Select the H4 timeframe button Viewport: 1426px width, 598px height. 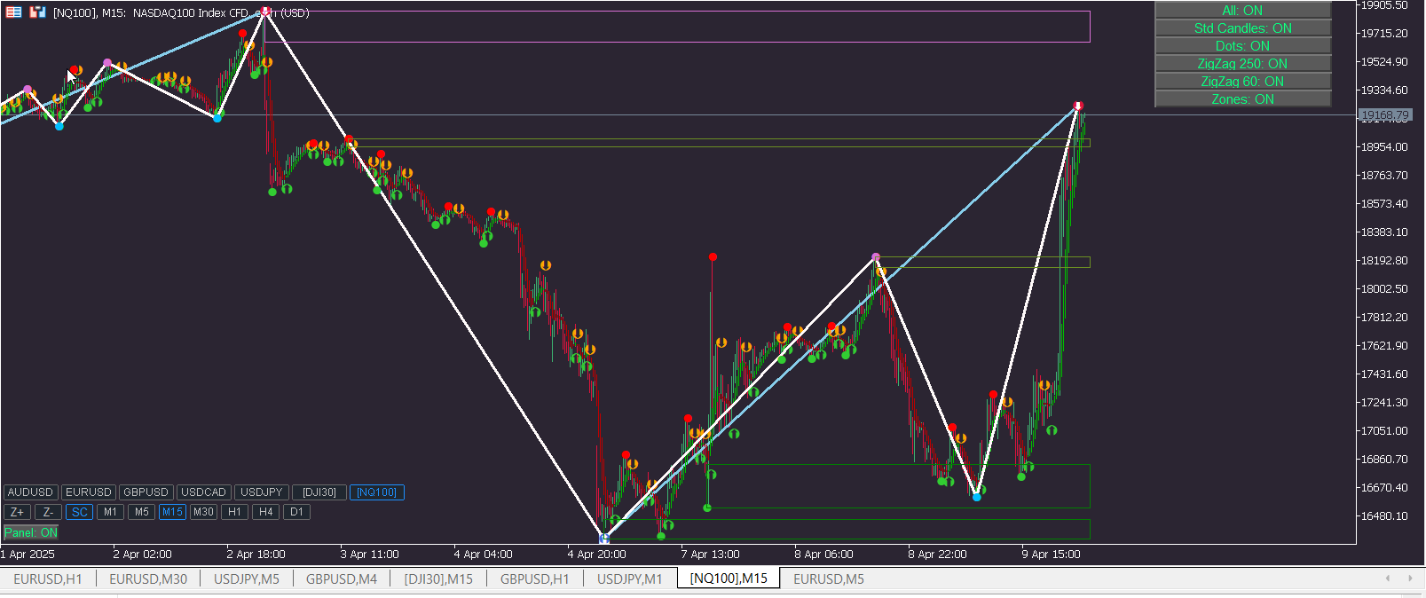coord(265,512)
